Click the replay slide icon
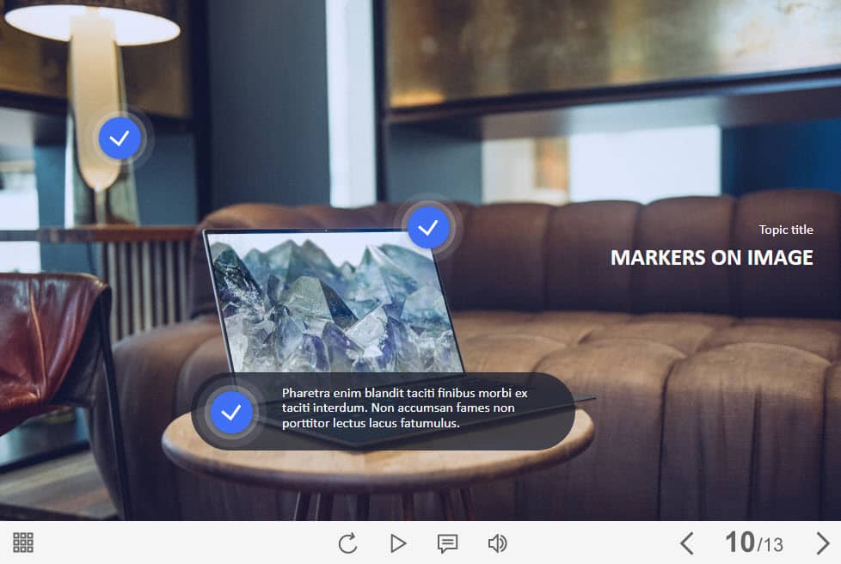This screenshot has height=564, width=841. coord(347,543)
